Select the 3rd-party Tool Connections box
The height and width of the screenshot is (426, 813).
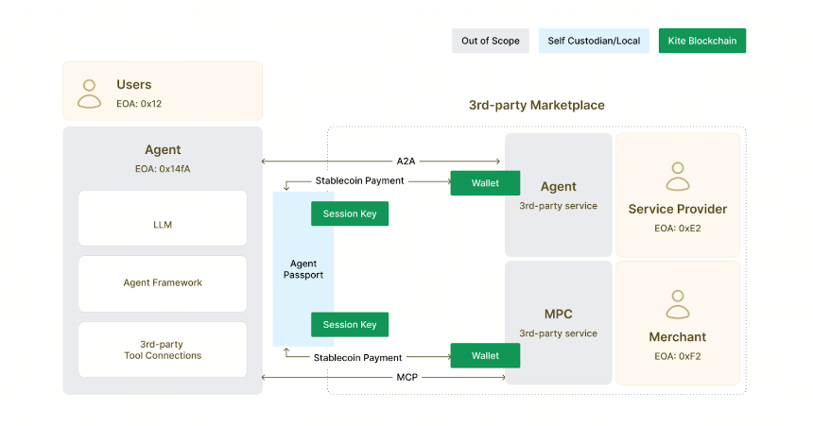(163, 349)
